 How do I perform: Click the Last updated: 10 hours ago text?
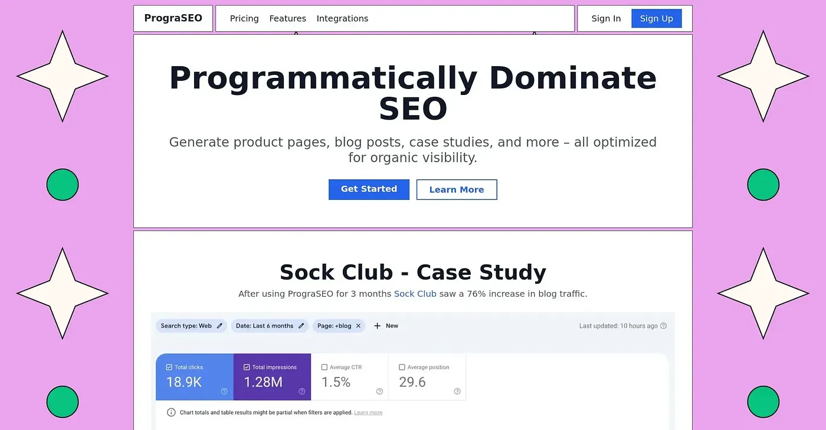(618, 326)
